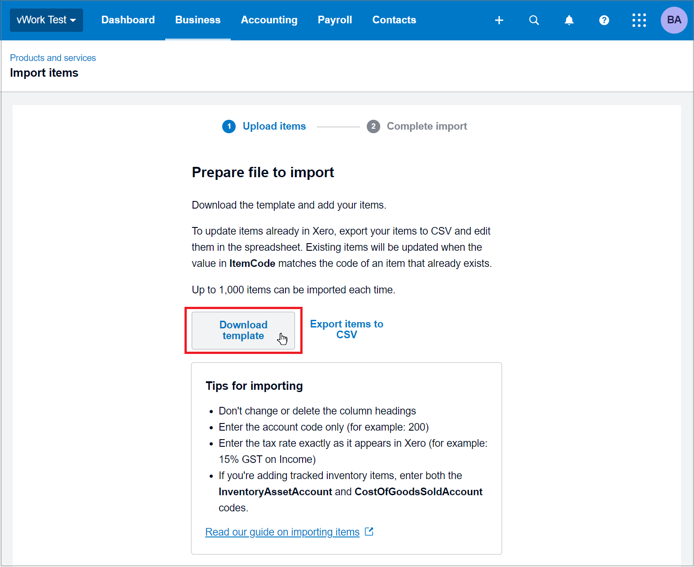
Task: Open the vWork Test organisation dropdown
Action: click(46, 20)
